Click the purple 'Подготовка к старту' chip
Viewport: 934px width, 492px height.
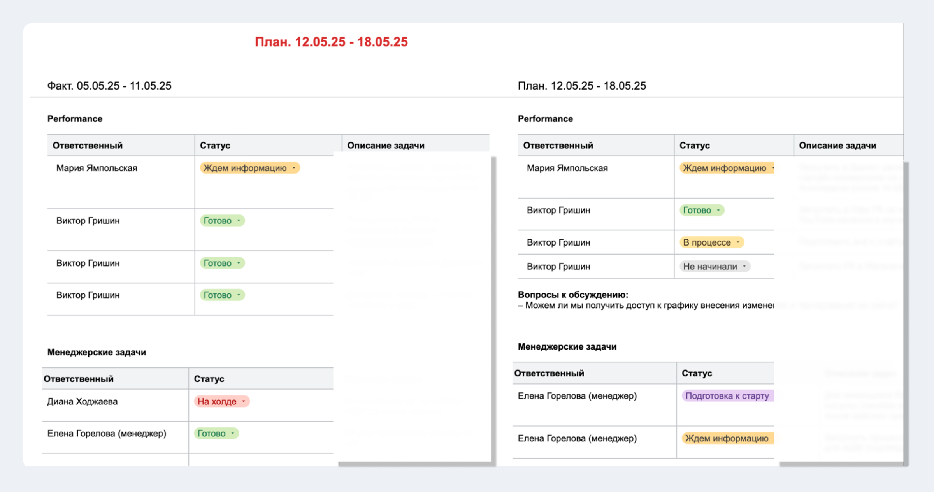pos(727,396)
